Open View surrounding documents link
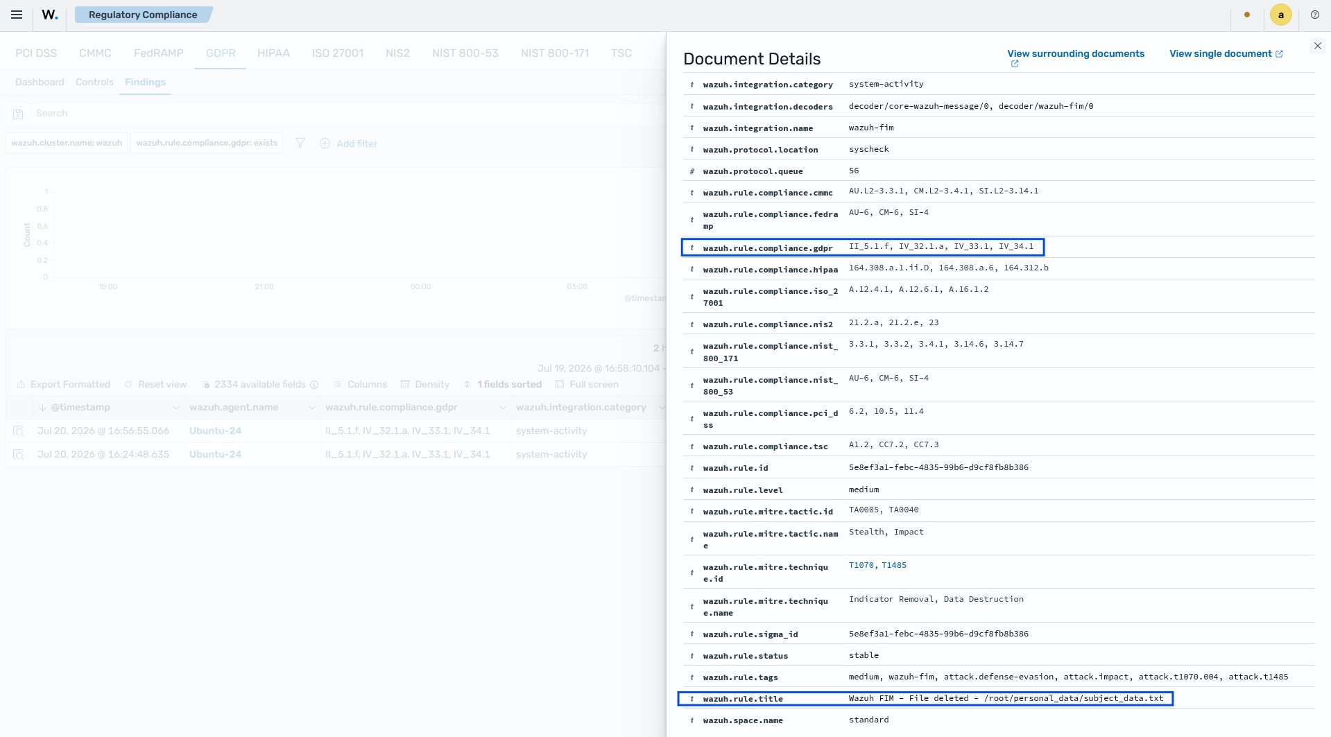This screenshot has height=737, width=1331. tap(1076, 53)
